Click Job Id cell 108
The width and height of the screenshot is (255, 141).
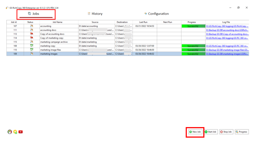pyautogui.click(x=15, y=46)
